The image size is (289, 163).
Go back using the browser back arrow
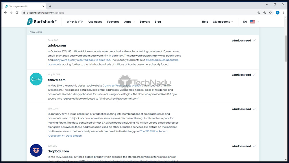pyautogui.click(x=5, y=13)
